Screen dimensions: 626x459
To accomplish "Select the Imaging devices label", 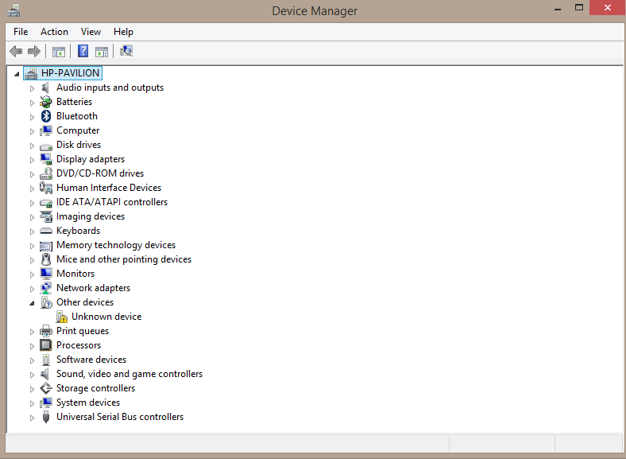I will [91, 216].
